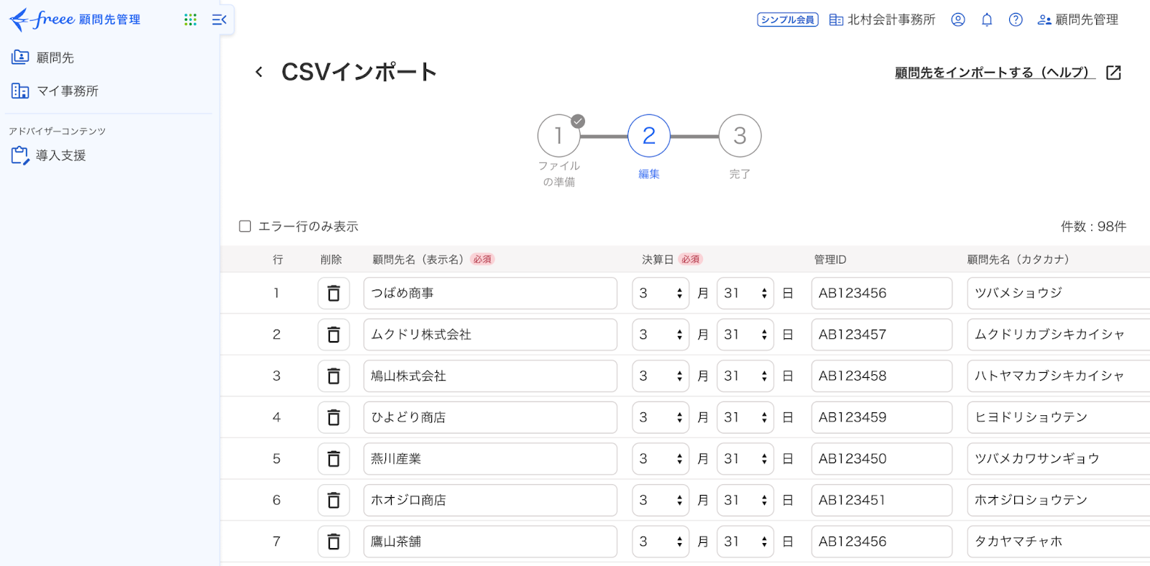Open month dropdown for つばめ商事 row
Screen dimensions: 1150x566
661,293
